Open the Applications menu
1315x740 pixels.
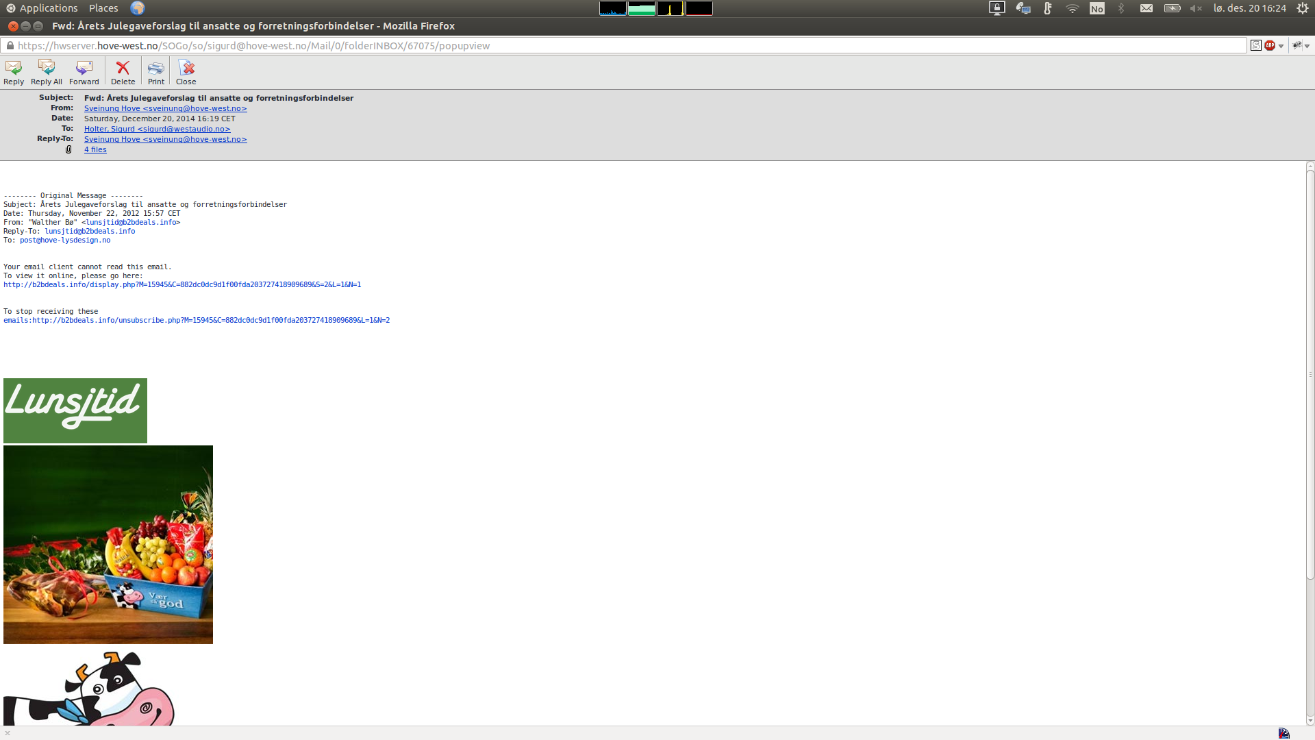pyautogui.click(x=48, y=8)
